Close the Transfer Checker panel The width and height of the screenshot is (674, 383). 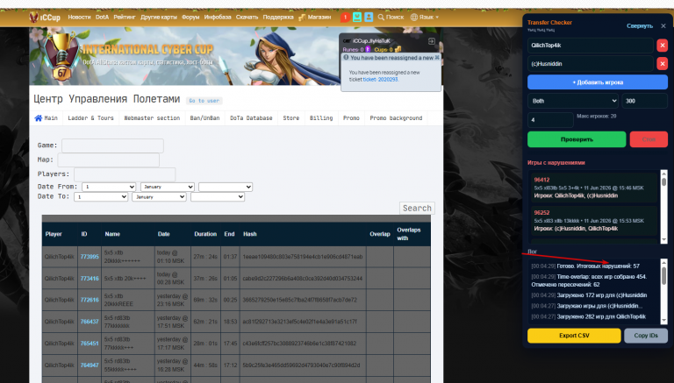point(663,25)
